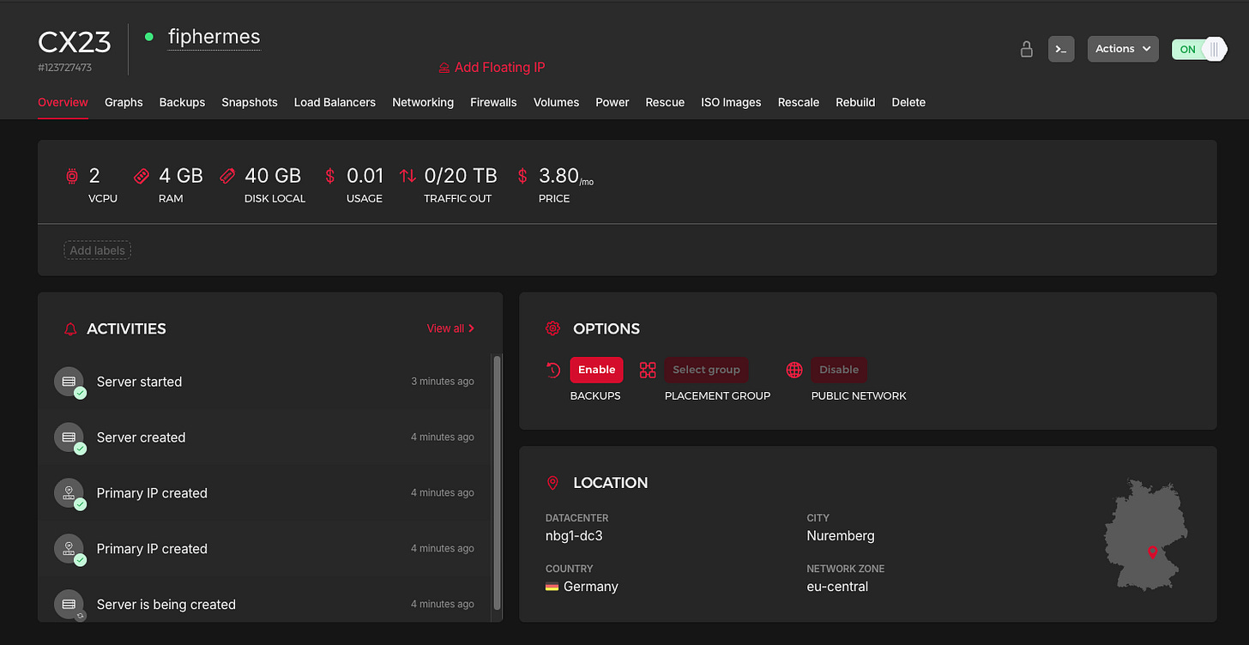Click the server ID #123727473
This screenshot has height=645, width=1249.
pos(65,67)
